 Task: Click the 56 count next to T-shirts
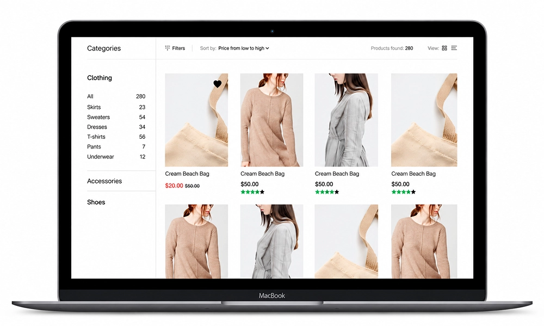point(142,137)
